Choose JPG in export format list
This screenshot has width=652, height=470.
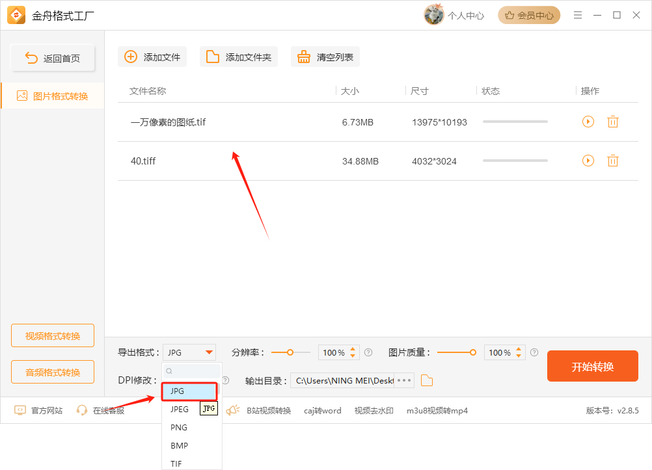tap(189, 391)
